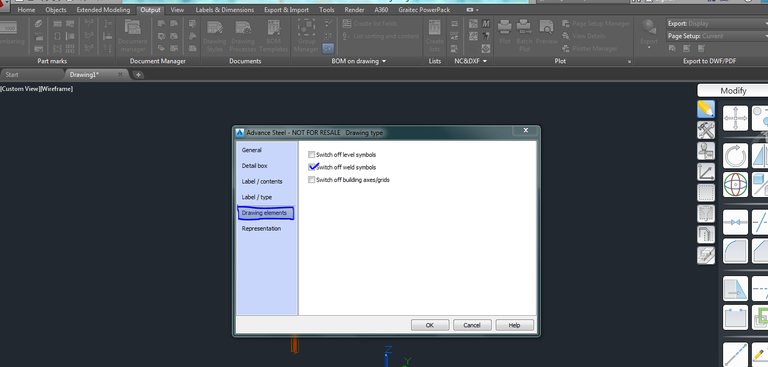Enable Switch off level symbols
This screenshot has height=367, width=768.
click(x=312, y=155)
